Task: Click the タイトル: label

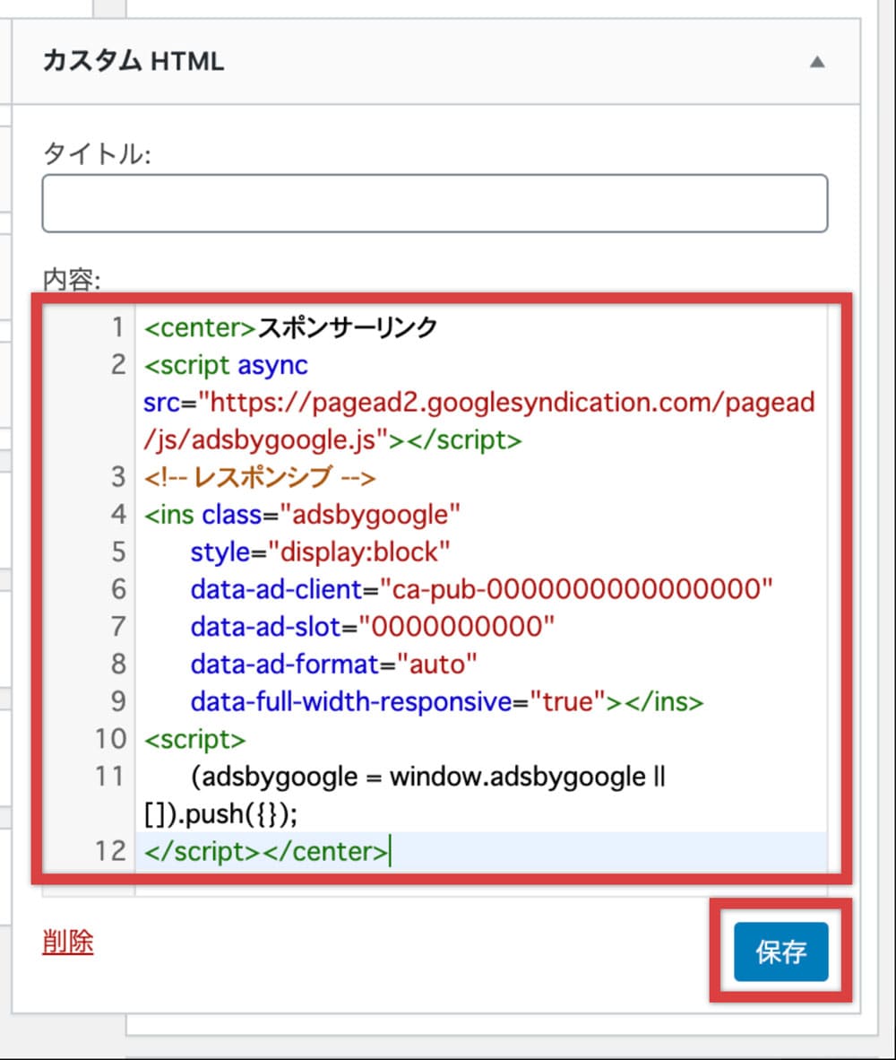Action: (97, 153)
